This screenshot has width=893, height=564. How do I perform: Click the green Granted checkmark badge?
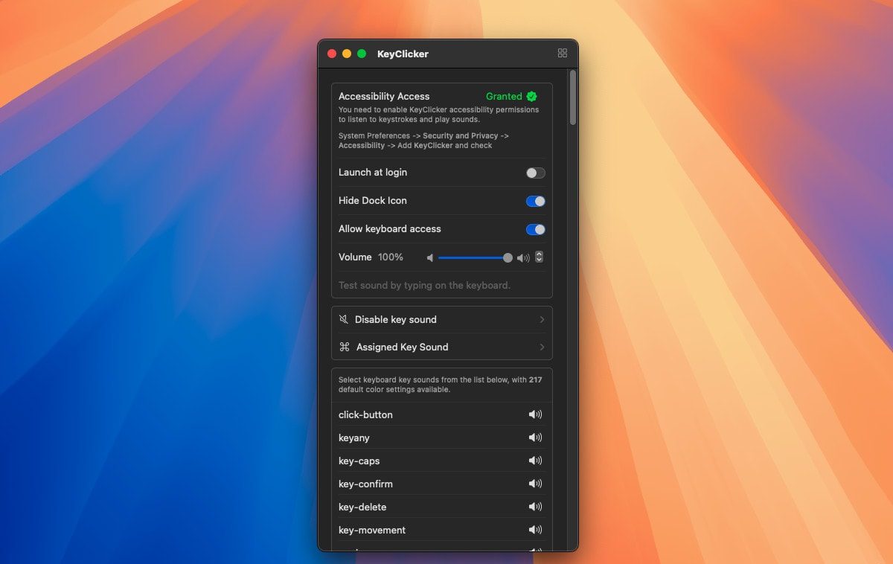point(531,96)
